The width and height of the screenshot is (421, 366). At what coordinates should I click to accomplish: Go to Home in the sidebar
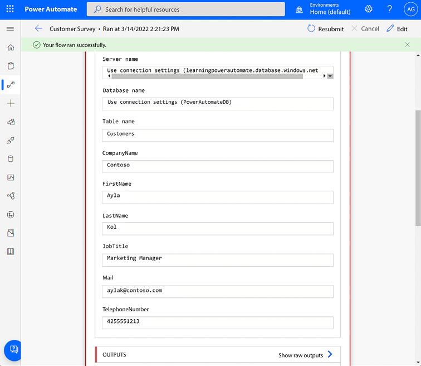[x=11, y=47]
